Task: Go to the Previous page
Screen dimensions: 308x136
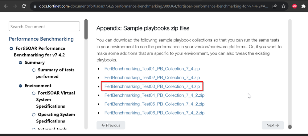Action: click(x=111, y=125)
